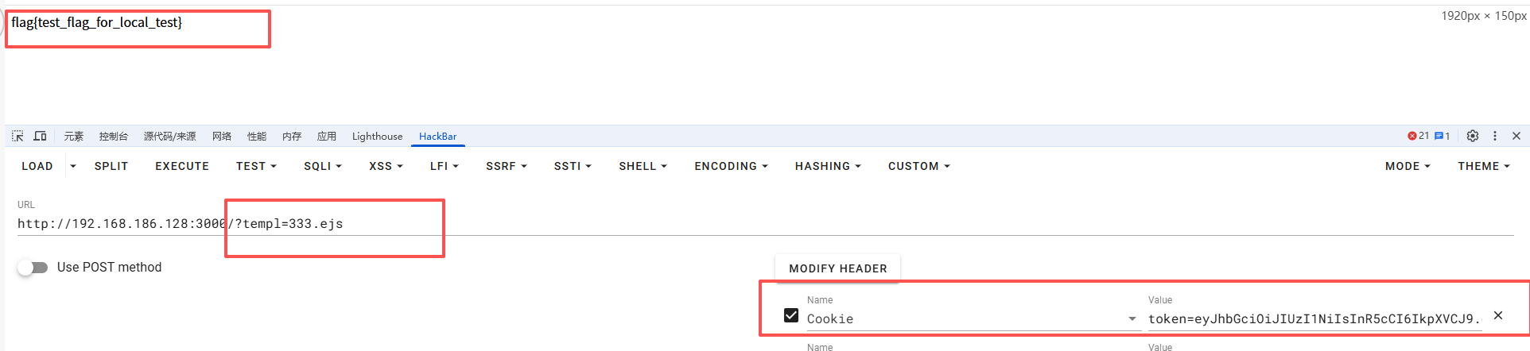Screen dimensions: 1530x351
Task: Open the THEME dropdown menu
Action: click(1483, 166)
